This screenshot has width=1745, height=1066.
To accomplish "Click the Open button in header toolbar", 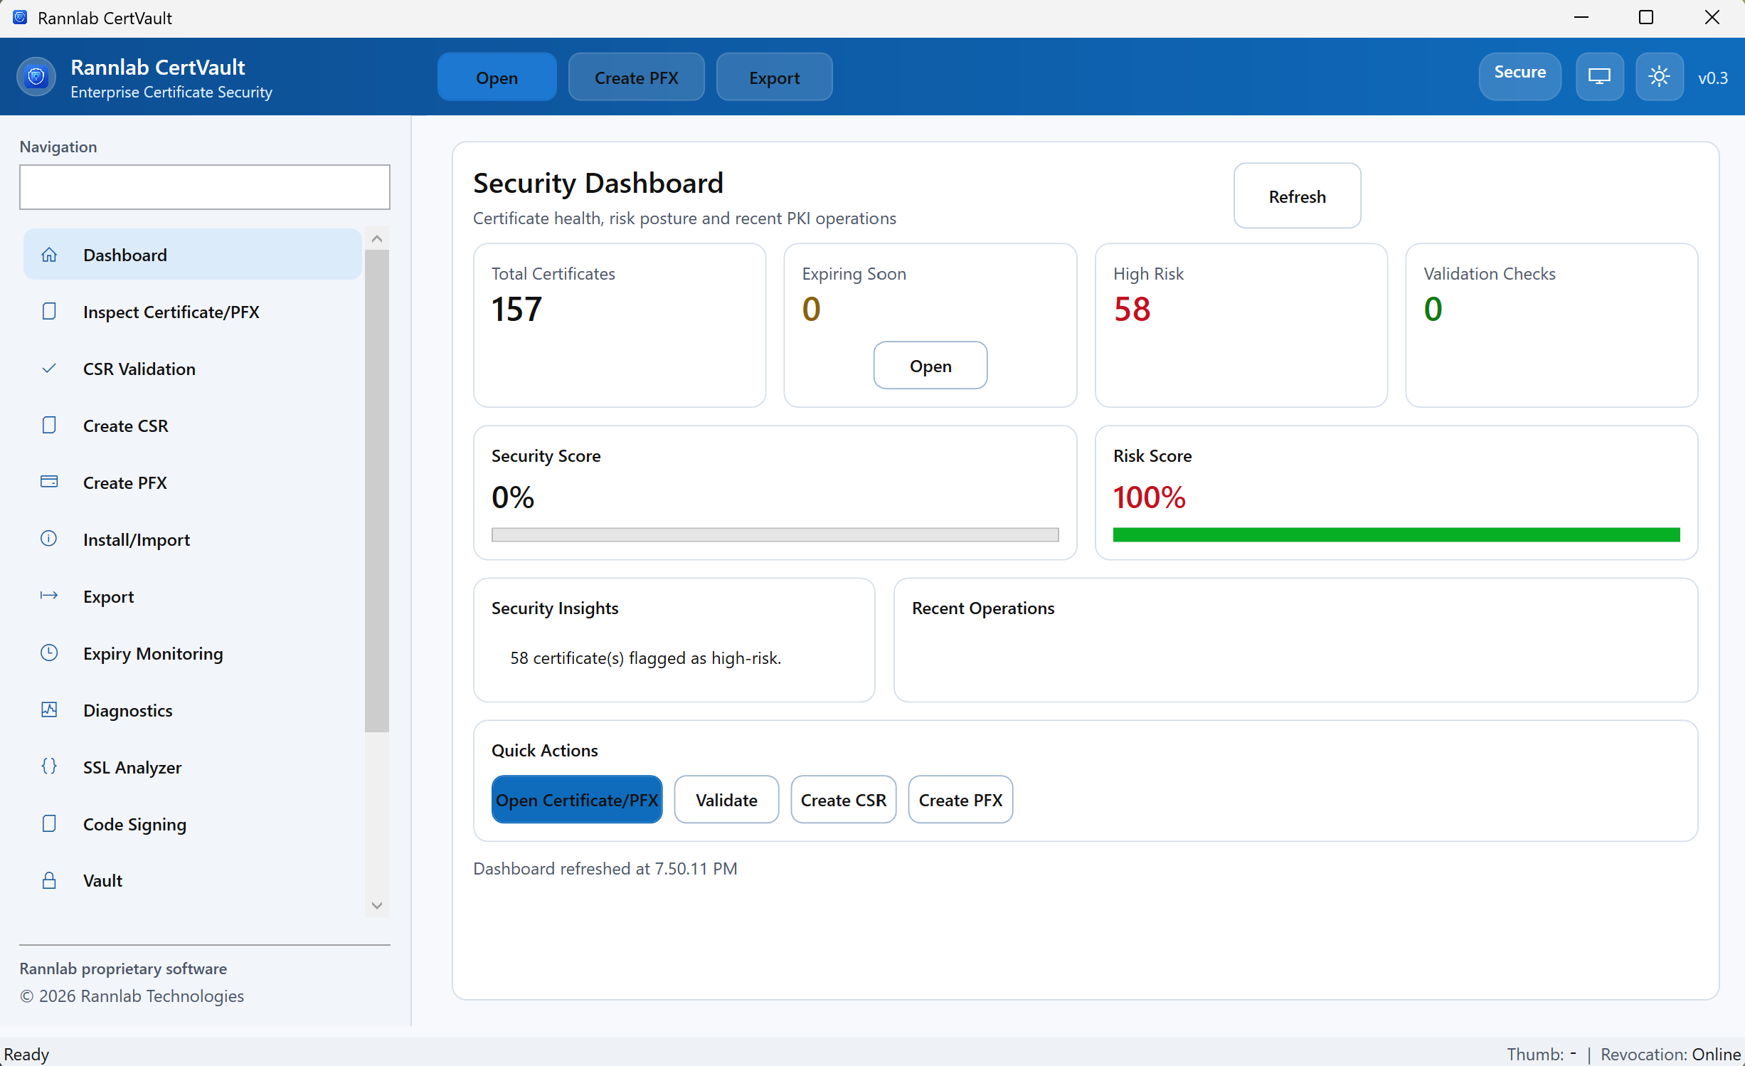I will pyautogui.click(x=497, y=77).
